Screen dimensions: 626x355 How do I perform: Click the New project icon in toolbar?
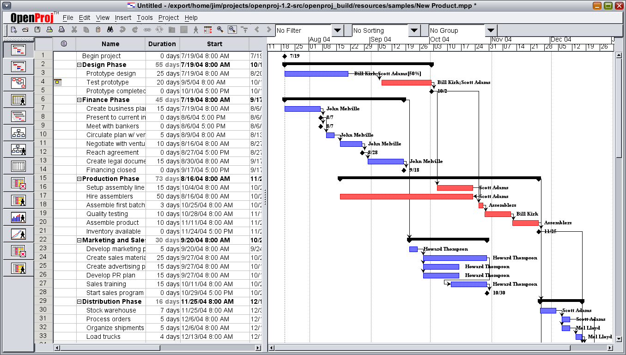(x=14, y=30)
